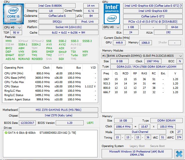This screenshot has width=185, height=160.
Task: Click the Microsoft Windows 10 Professional OS field
Action: point(137,153)
